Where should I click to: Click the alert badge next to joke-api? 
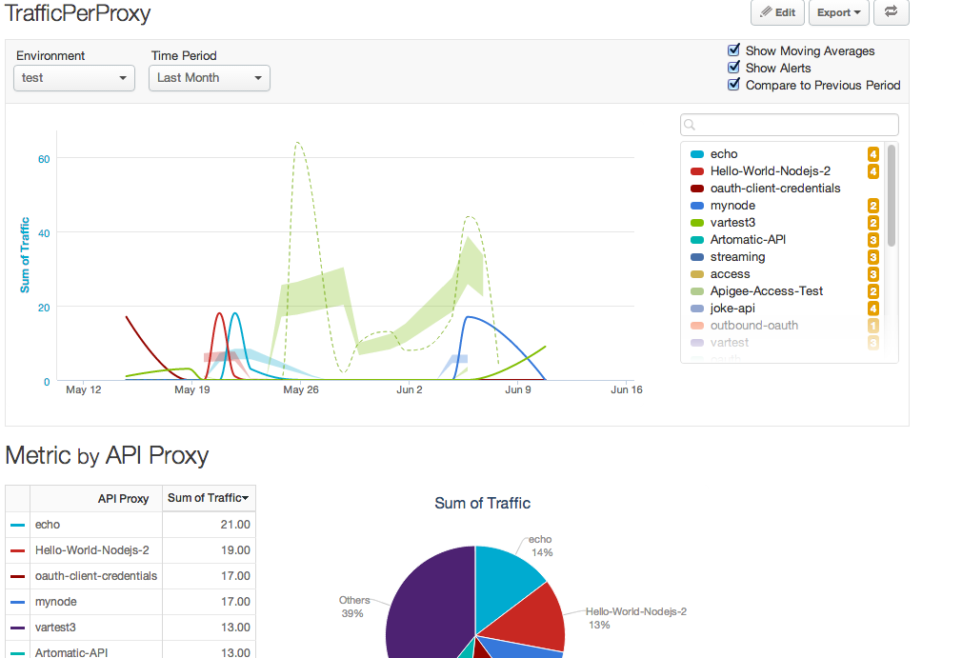(872, 309)
